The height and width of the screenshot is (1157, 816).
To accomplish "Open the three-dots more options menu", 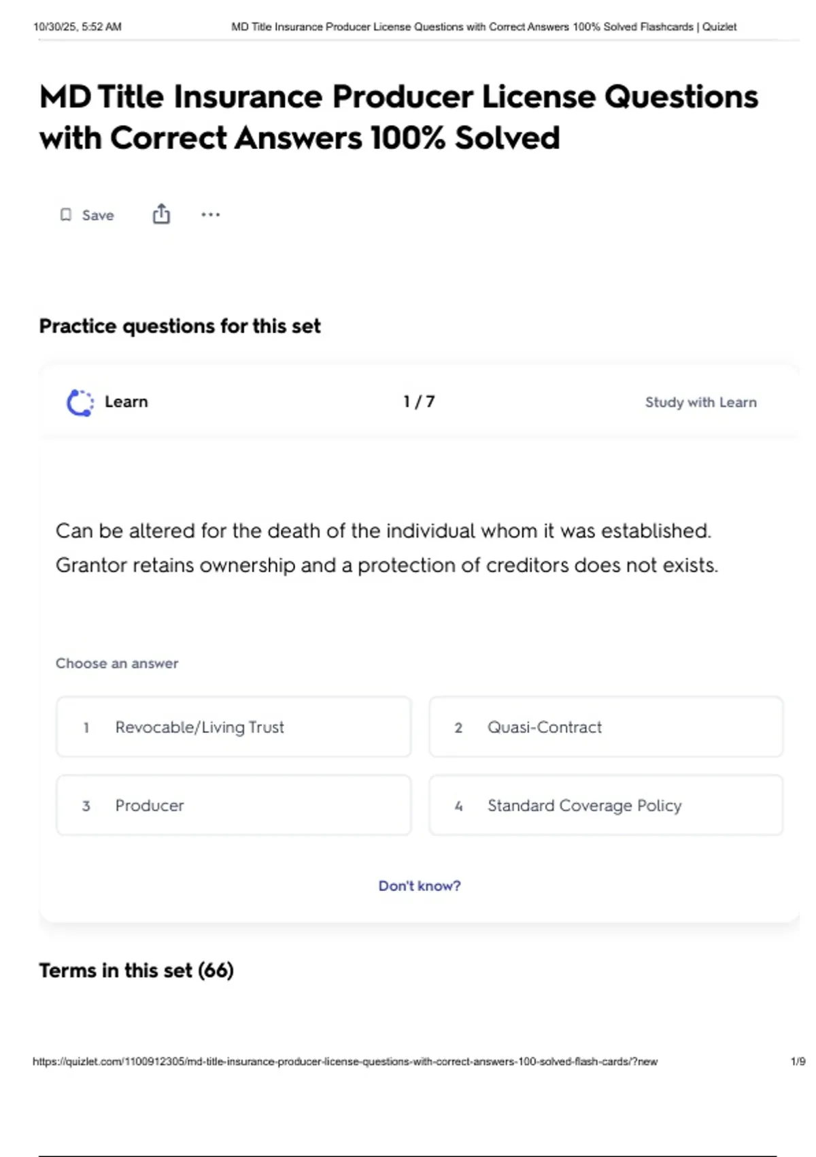I will [210, 215].
